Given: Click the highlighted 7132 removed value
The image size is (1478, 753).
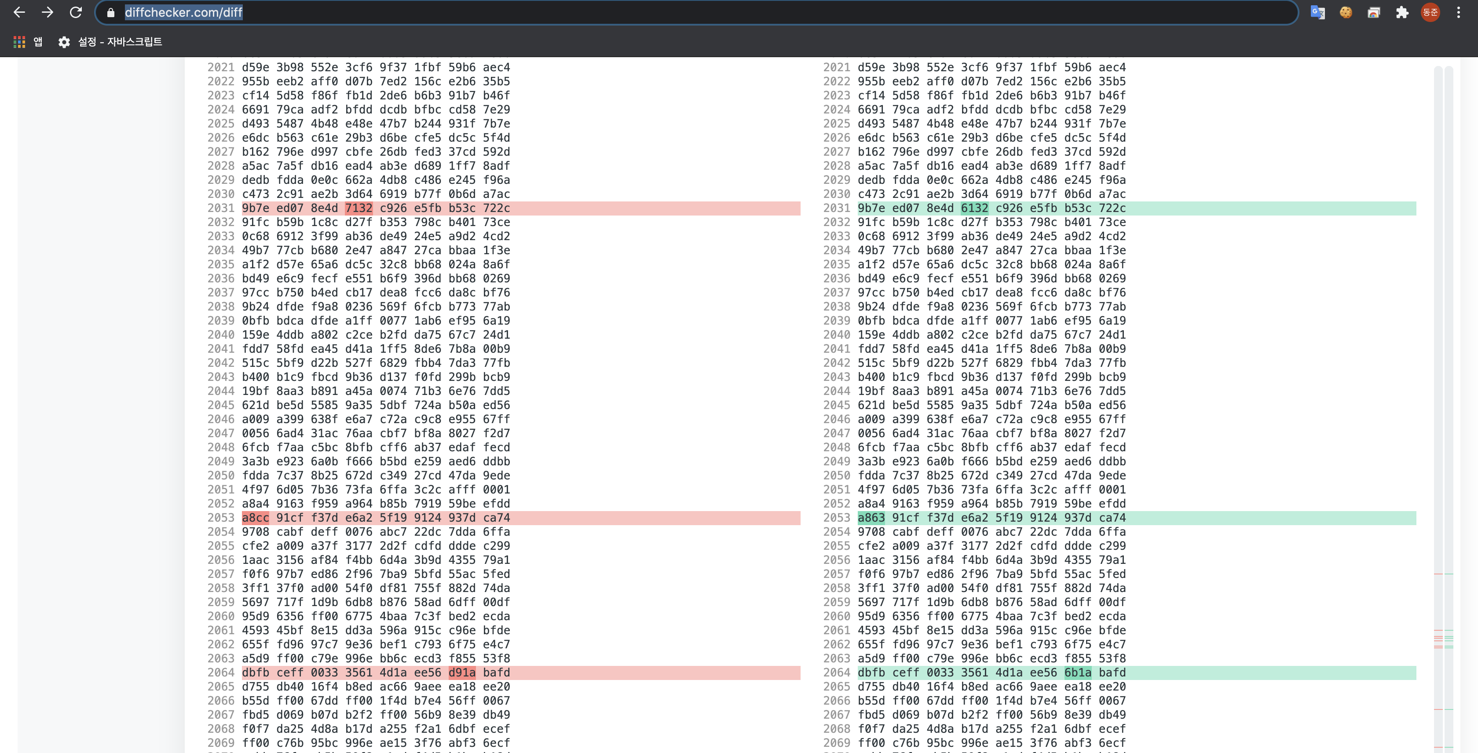Looking at the screenshot, I should [359, 208].
